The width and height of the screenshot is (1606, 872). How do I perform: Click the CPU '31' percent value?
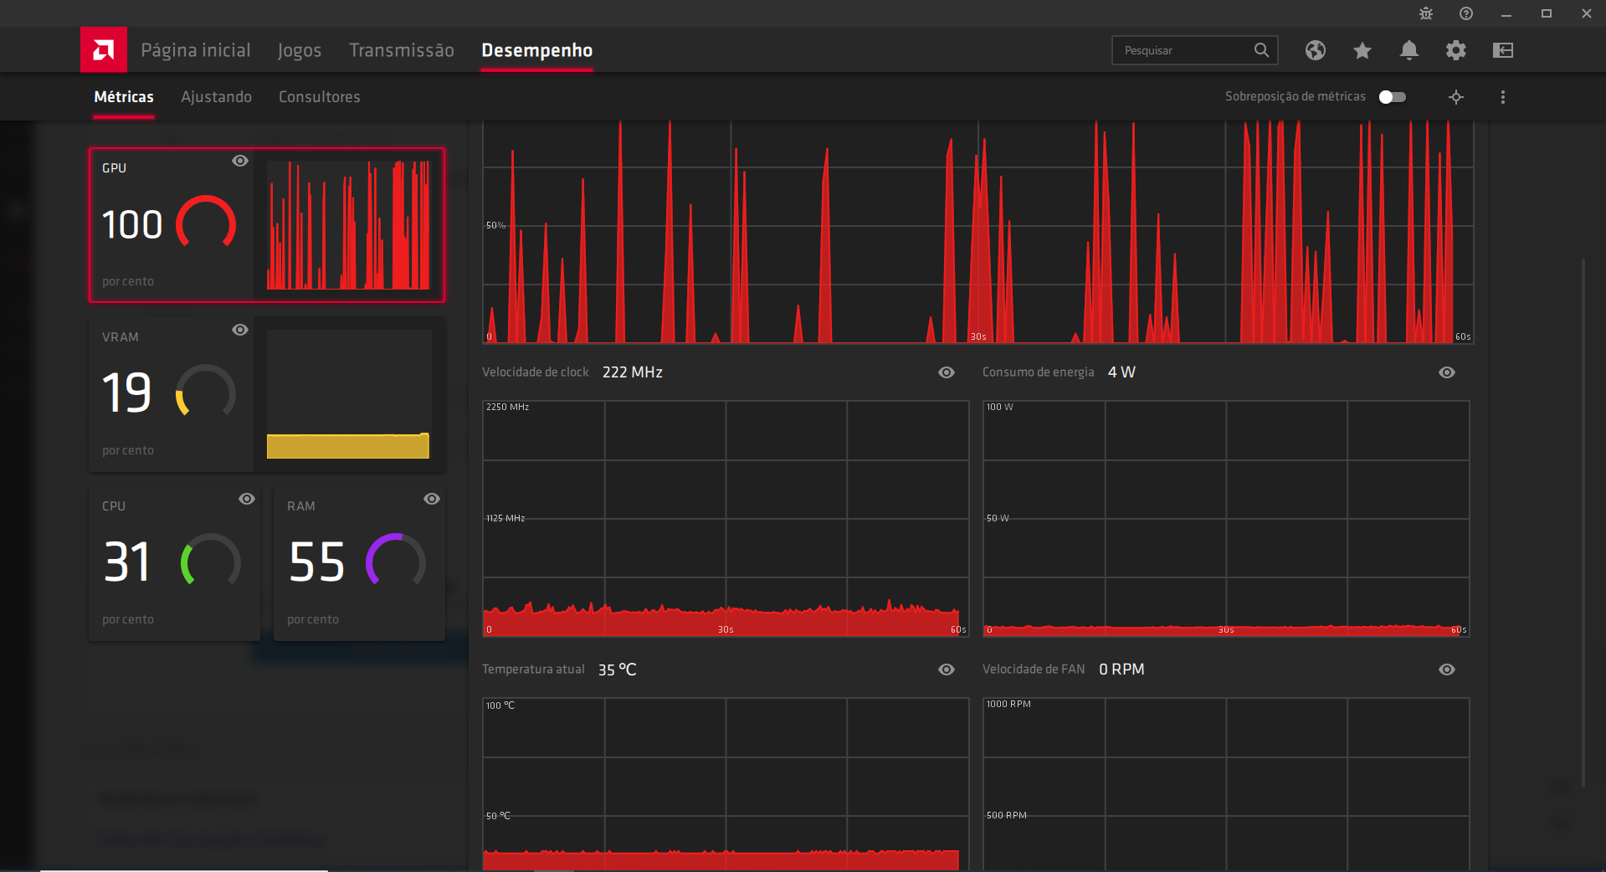click(127, 562)
